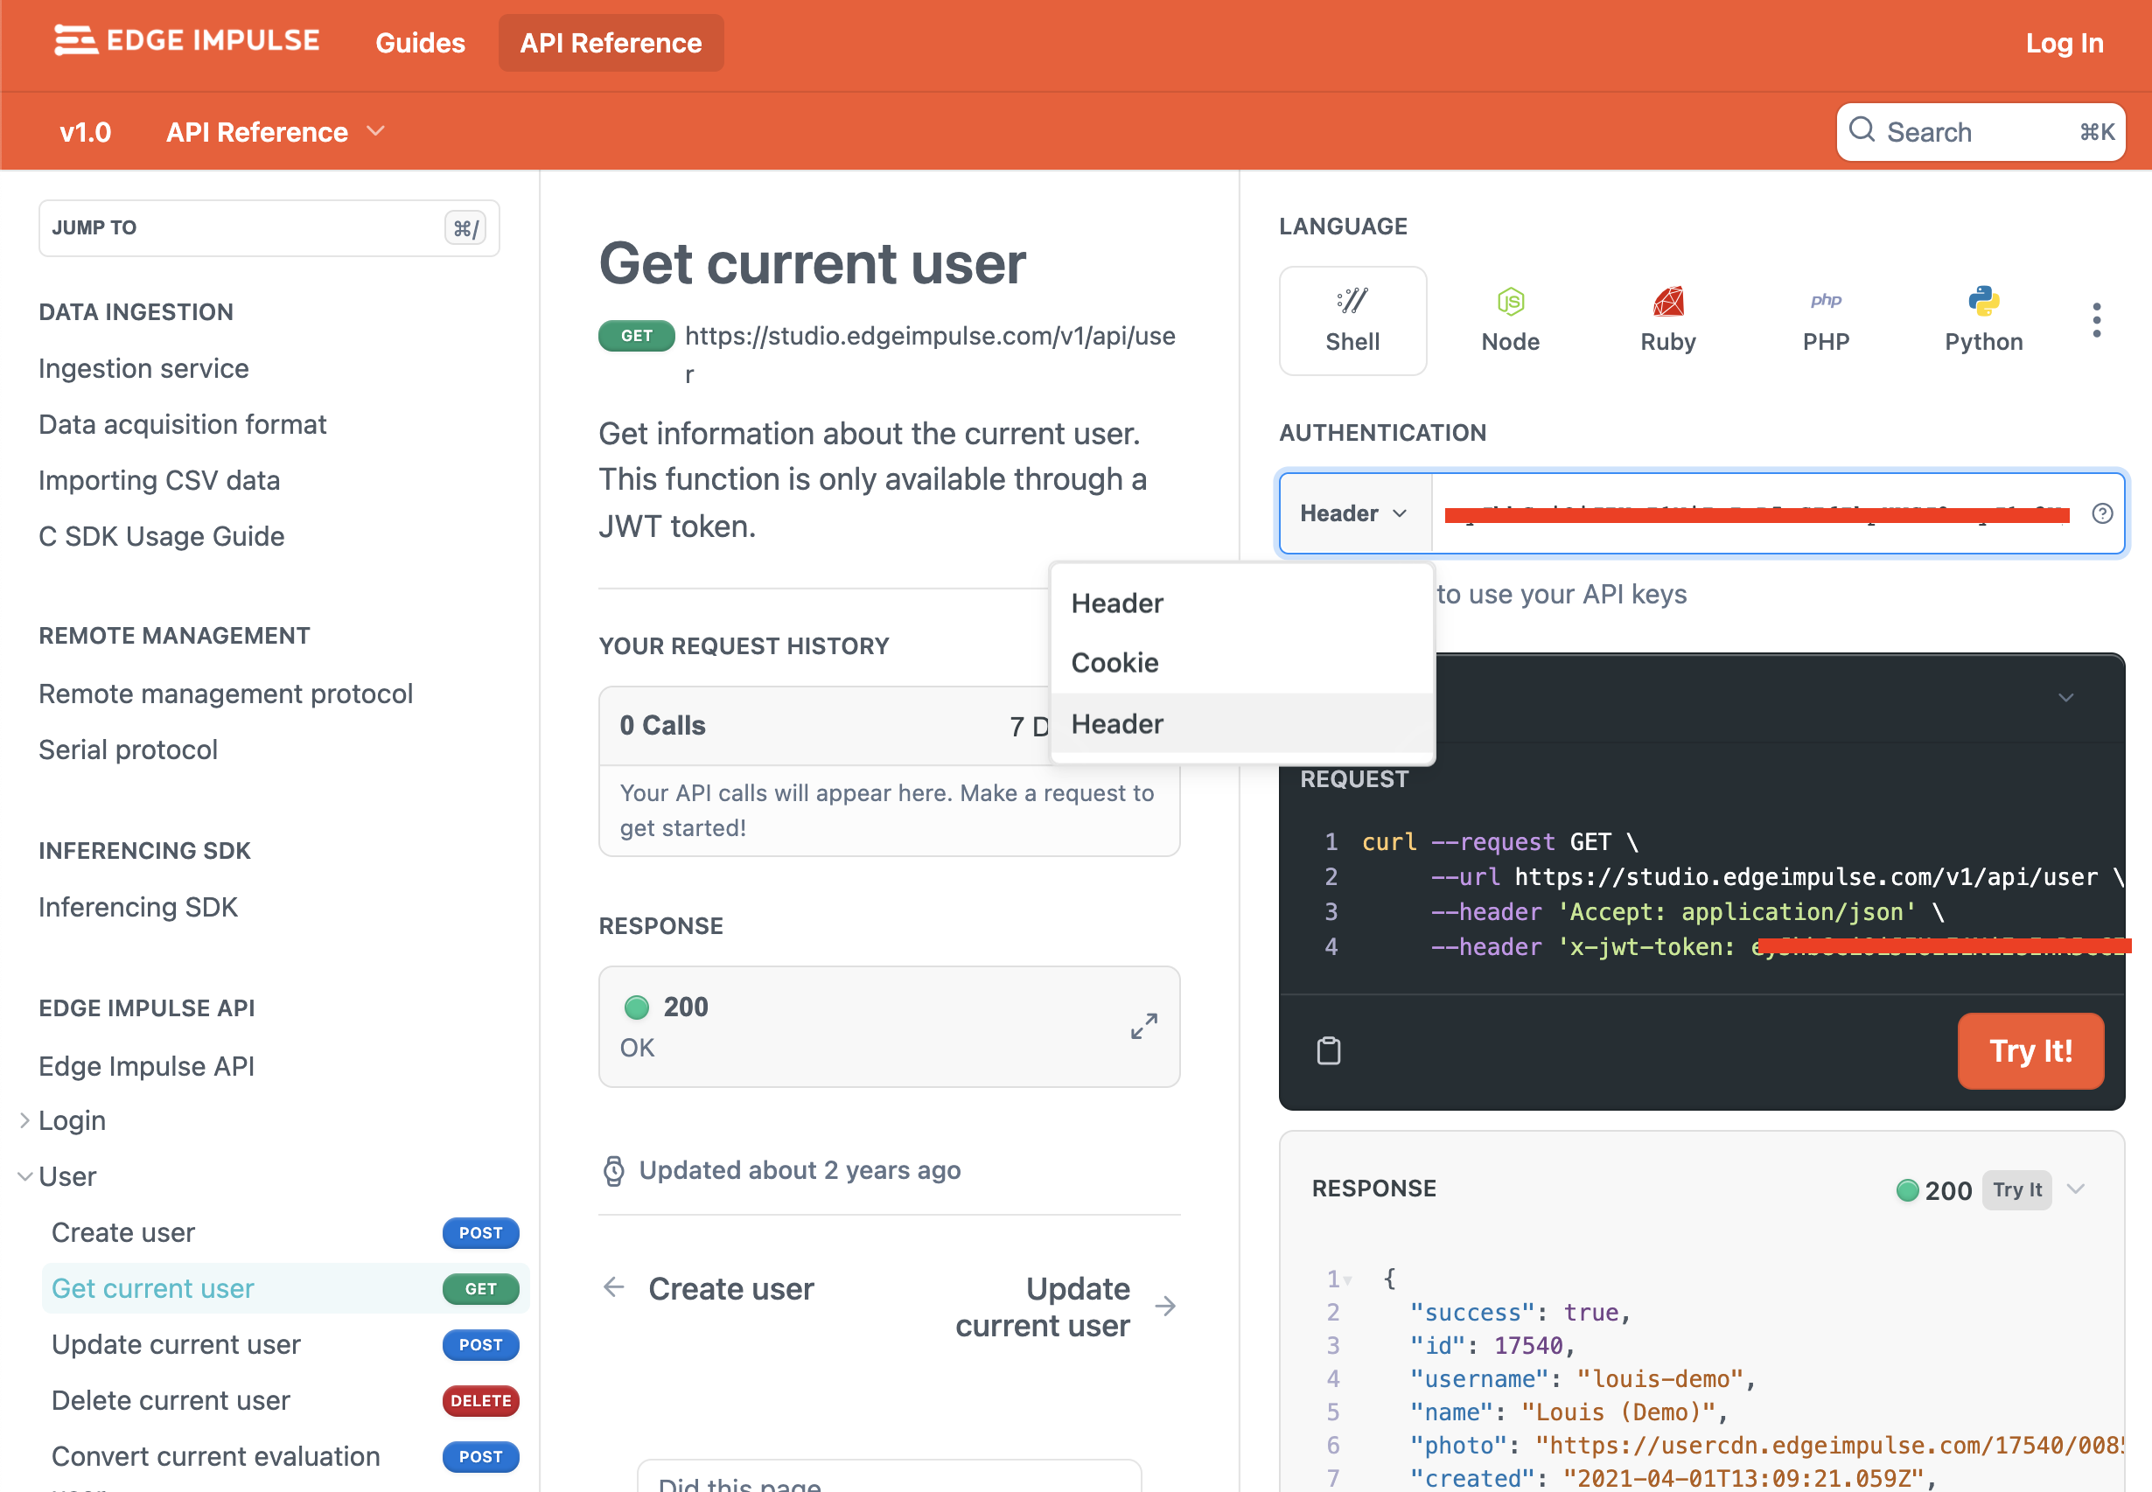The width and height of the screenshot is (2152, 1492).
Task: Open Data acquisition format page
Action: [182, 424]
